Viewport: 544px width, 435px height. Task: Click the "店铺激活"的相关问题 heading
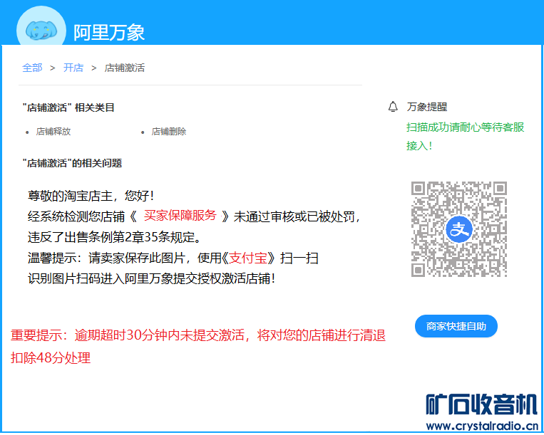click(72, 163)
